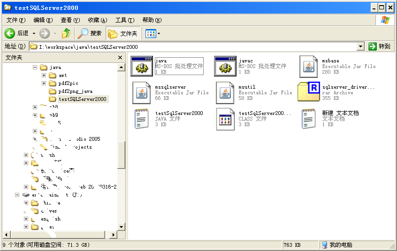The height and width of the screenshot is (251, 397).
Task: Click the views icon in toolbar
Action: (151, 33)
